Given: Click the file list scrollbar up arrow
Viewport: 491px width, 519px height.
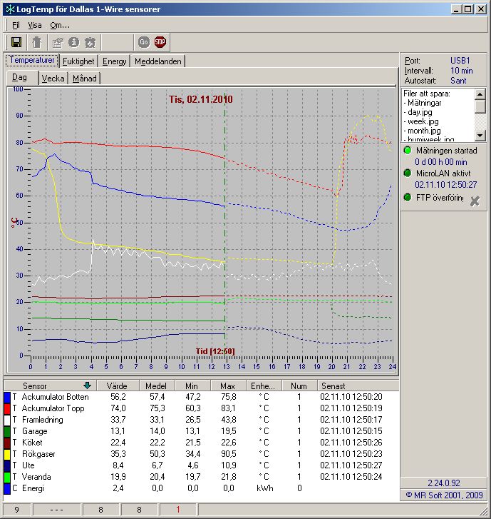Looking at the screenshot, I should tap(480, 94).
